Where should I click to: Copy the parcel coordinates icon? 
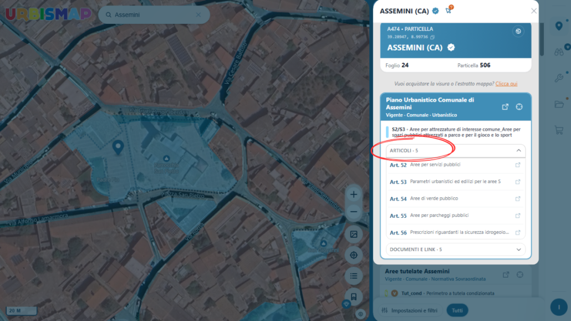[x=432, y=37]
